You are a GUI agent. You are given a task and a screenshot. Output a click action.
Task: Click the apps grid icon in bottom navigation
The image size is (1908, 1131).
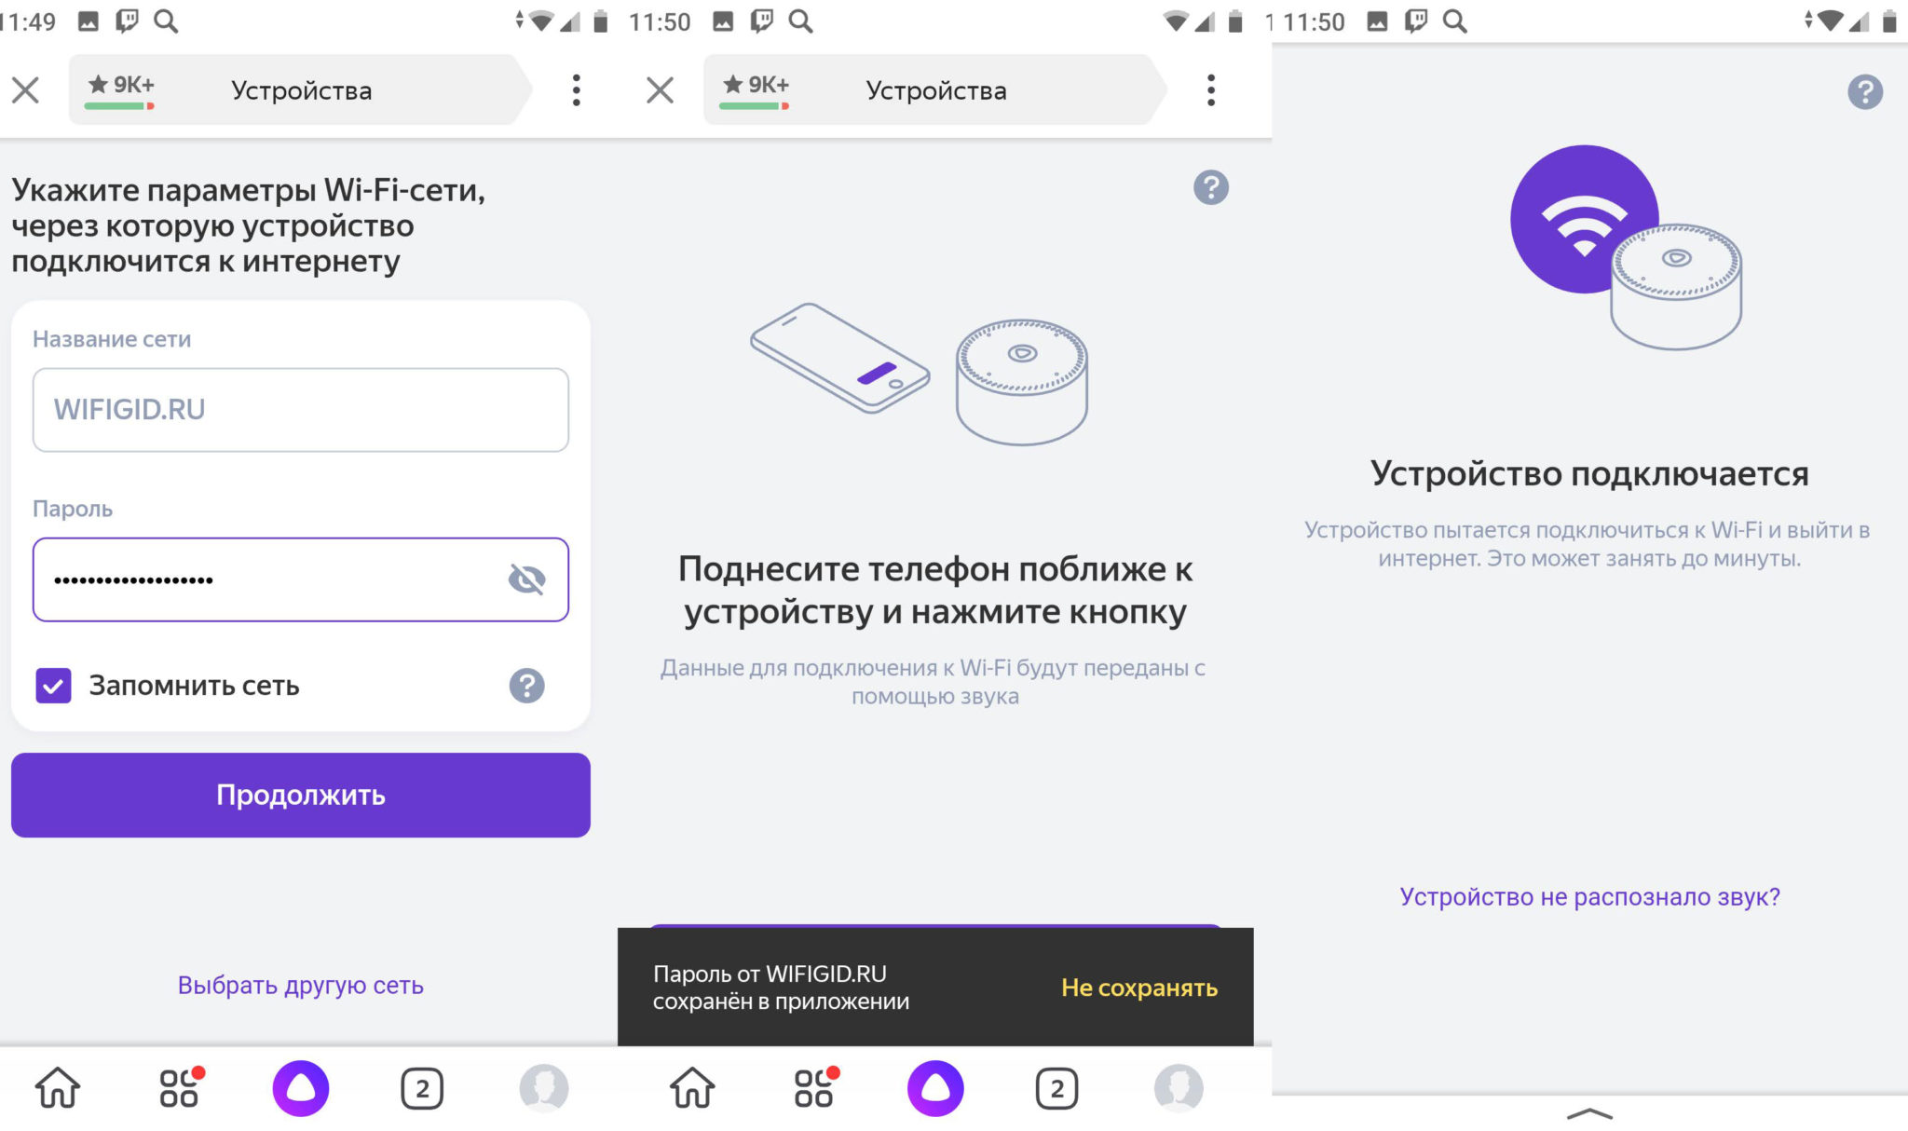(x=161, y=1092)
